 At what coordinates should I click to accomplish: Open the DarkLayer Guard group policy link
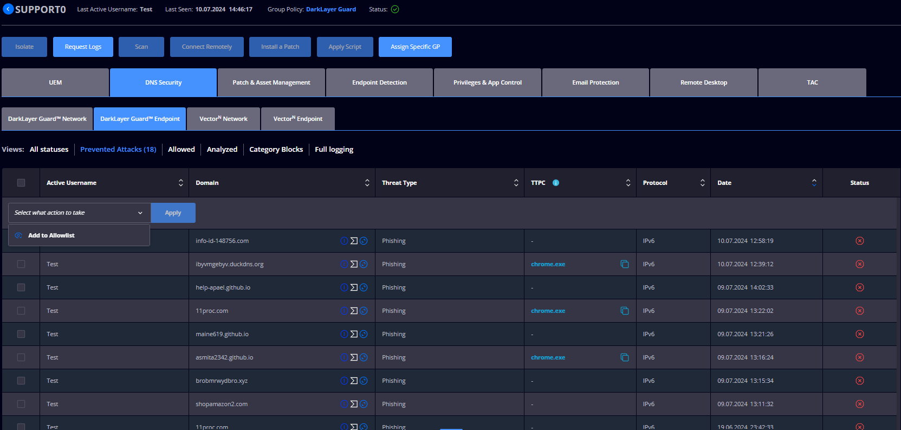click(331, 9)
